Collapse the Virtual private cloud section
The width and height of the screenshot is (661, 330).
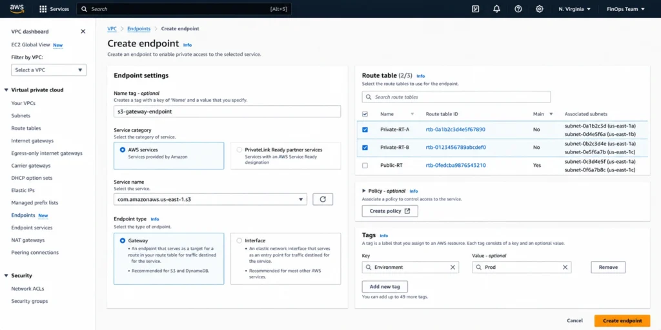tap(6, 90)
